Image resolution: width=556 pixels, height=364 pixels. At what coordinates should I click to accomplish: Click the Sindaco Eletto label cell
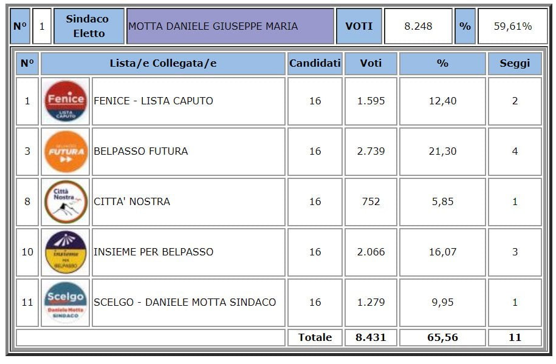point(89,27)
